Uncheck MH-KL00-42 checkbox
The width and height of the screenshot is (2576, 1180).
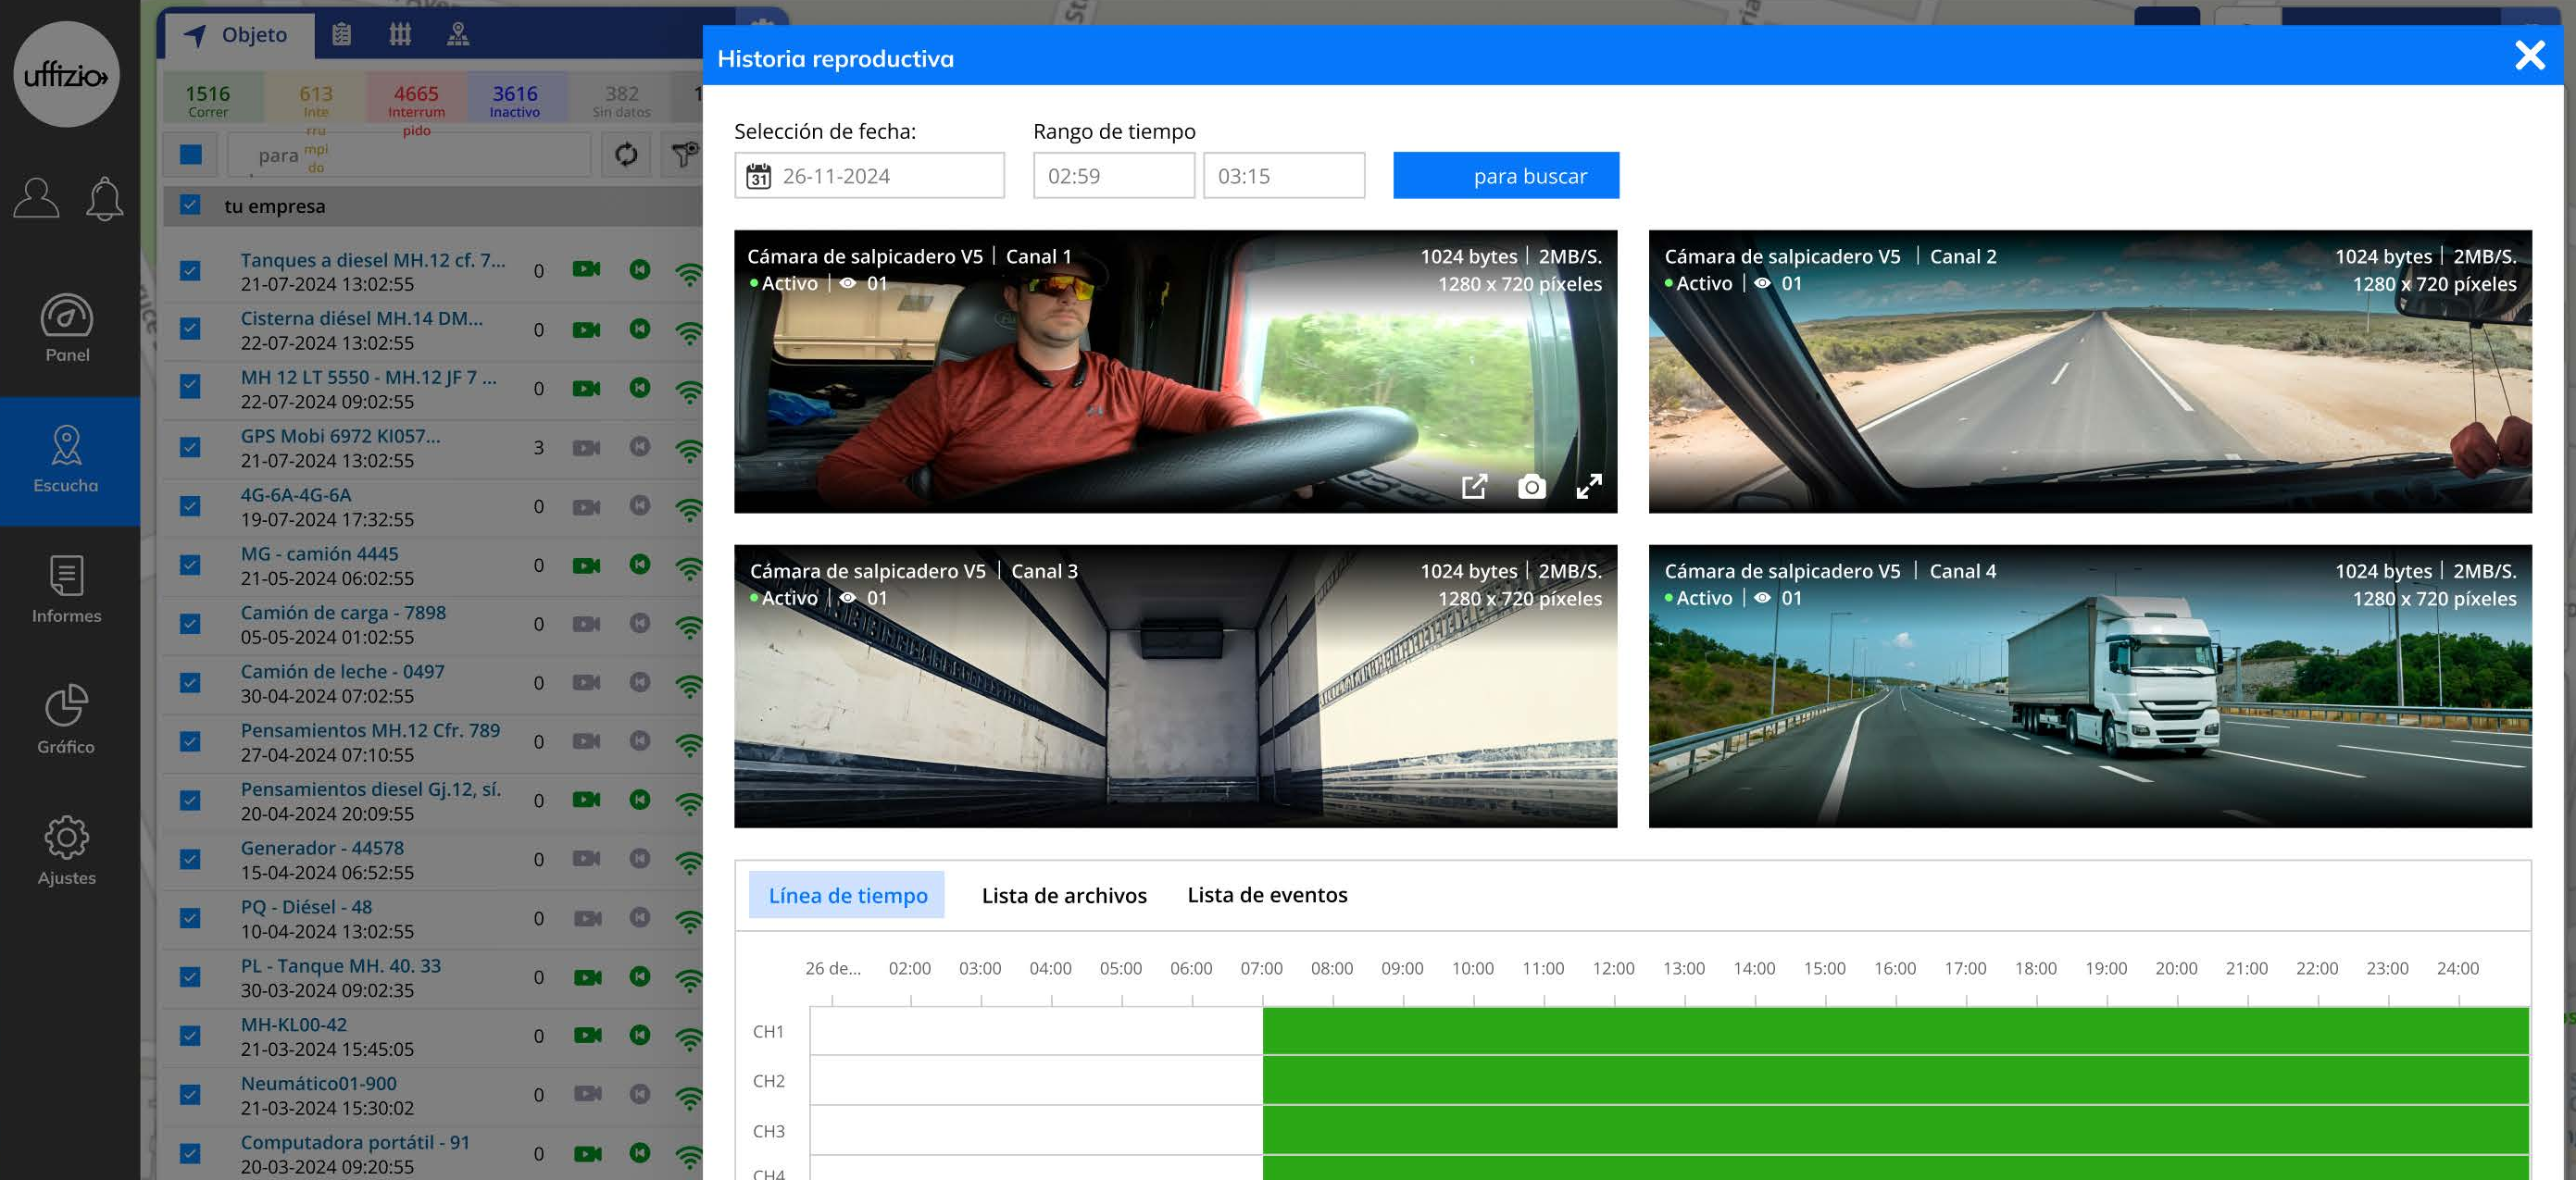click(190, 1037)
